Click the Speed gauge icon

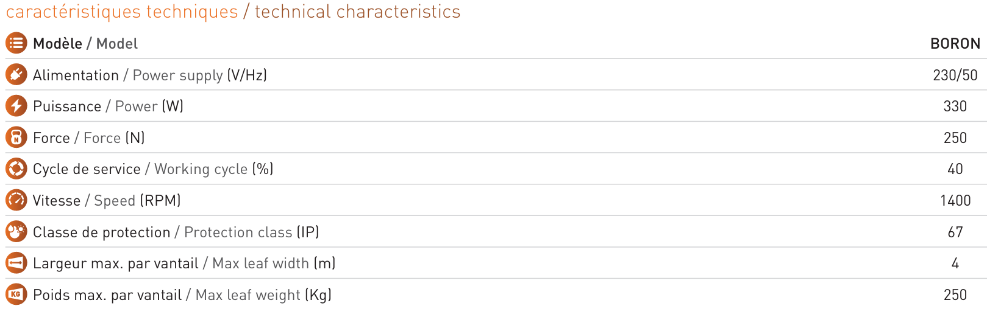point(16,200)
